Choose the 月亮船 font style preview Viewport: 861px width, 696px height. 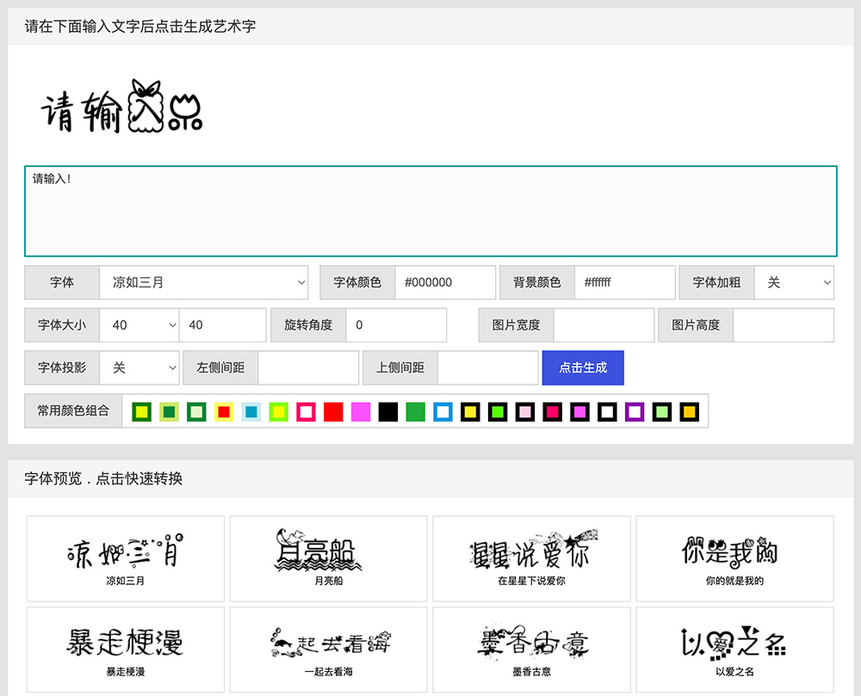[x=328, y=558]
